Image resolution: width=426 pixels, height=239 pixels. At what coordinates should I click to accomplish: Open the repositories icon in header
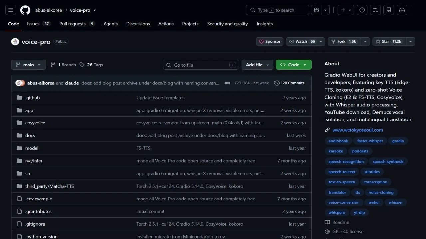[389, 10]
